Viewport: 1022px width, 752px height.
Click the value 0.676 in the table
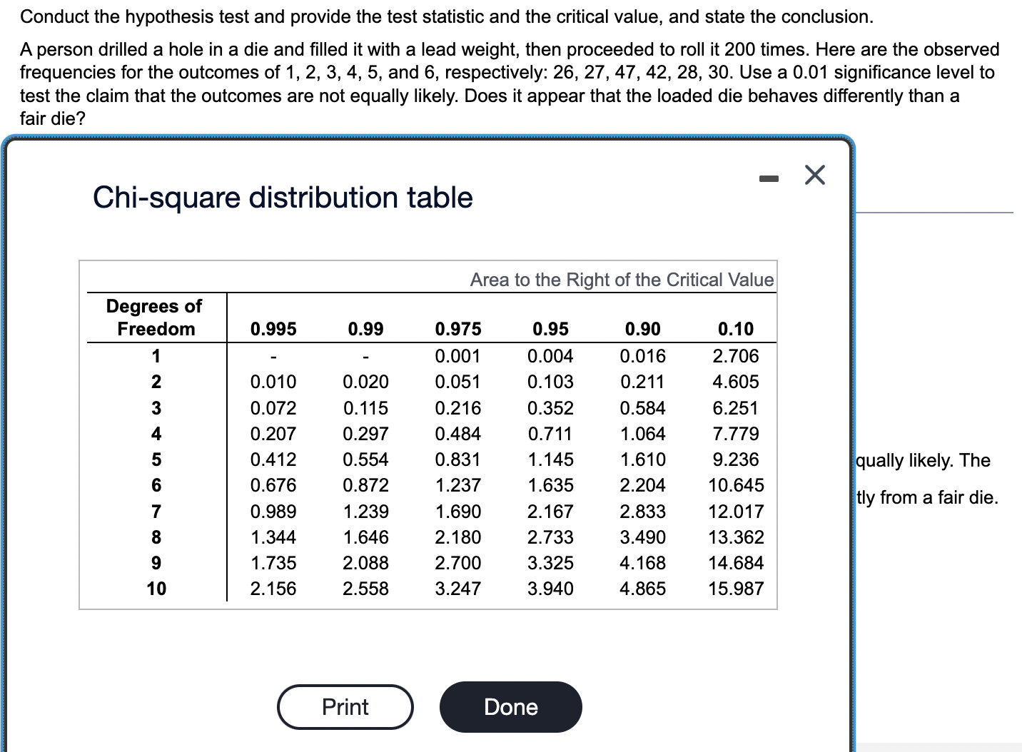click(273, 485)
